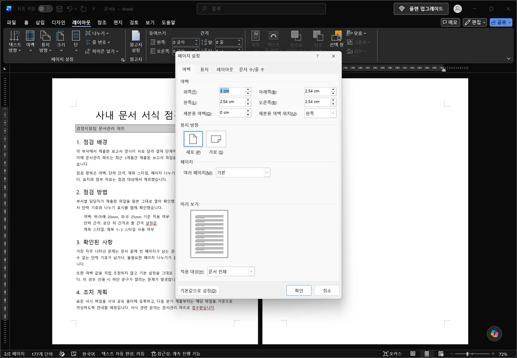Switch to print layout view icon
517x358 pixels.
[427, 354]
